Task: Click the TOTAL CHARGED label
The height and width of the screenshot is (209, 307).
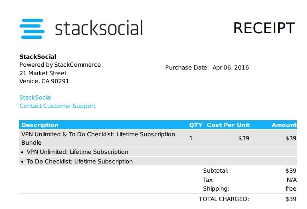Action: pyautogui.click(x=224, y=199)
